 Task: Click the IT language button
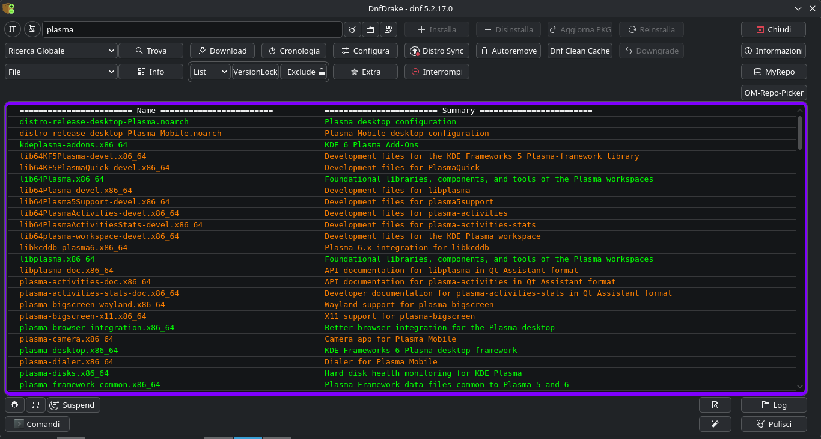pyautogui.click(x=13, y=29)
